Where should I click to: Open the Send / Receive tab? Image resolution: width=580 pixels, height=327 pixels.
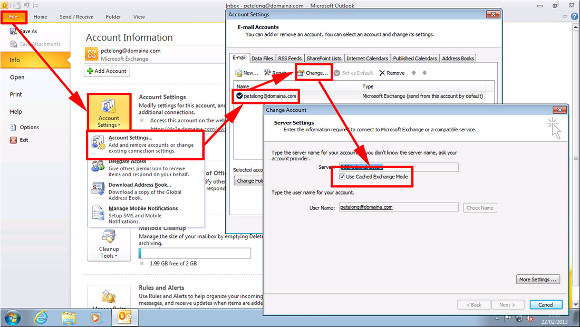[76, 17]
